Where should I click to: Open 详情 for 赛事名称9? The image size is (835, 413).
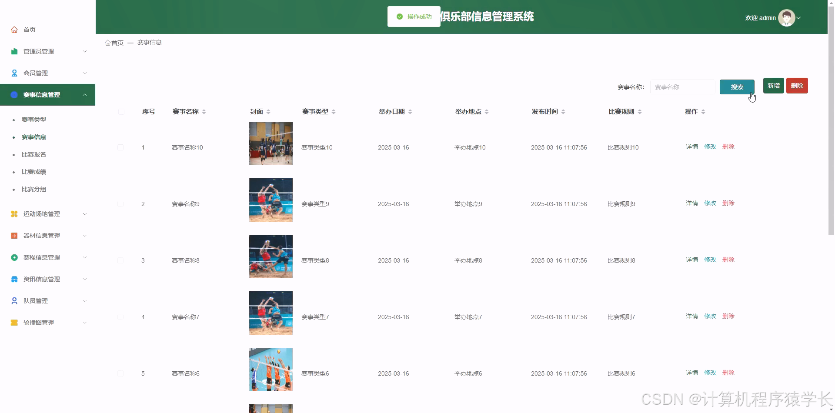[x=691, y=203]
